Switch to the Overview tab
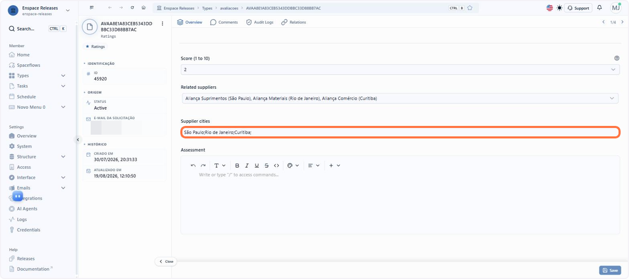629x279 pixels. [190, 22]
